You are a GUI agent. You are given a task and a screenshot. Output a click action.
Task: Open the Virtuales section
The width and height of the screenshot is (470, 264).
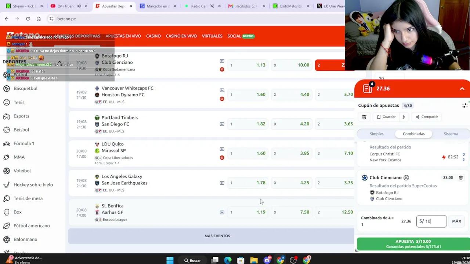tap(212, 36)
